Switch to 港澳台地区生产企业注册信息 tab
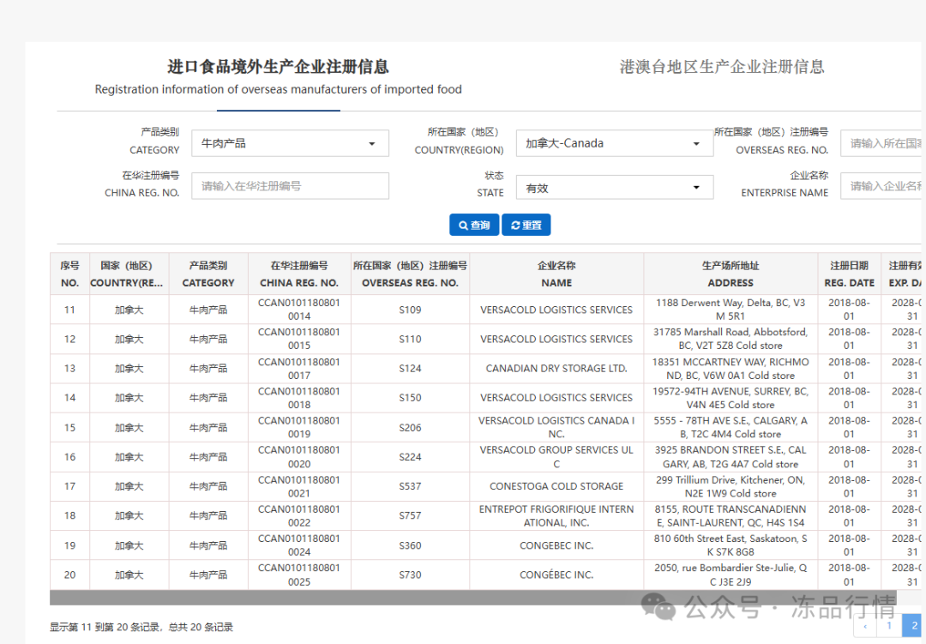This screenshot has width=926, height=644. pos(722,67)
